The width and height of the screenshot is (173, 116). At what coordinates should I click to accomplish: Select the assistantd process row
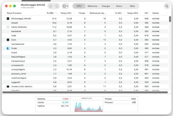[x=85, y=31]
